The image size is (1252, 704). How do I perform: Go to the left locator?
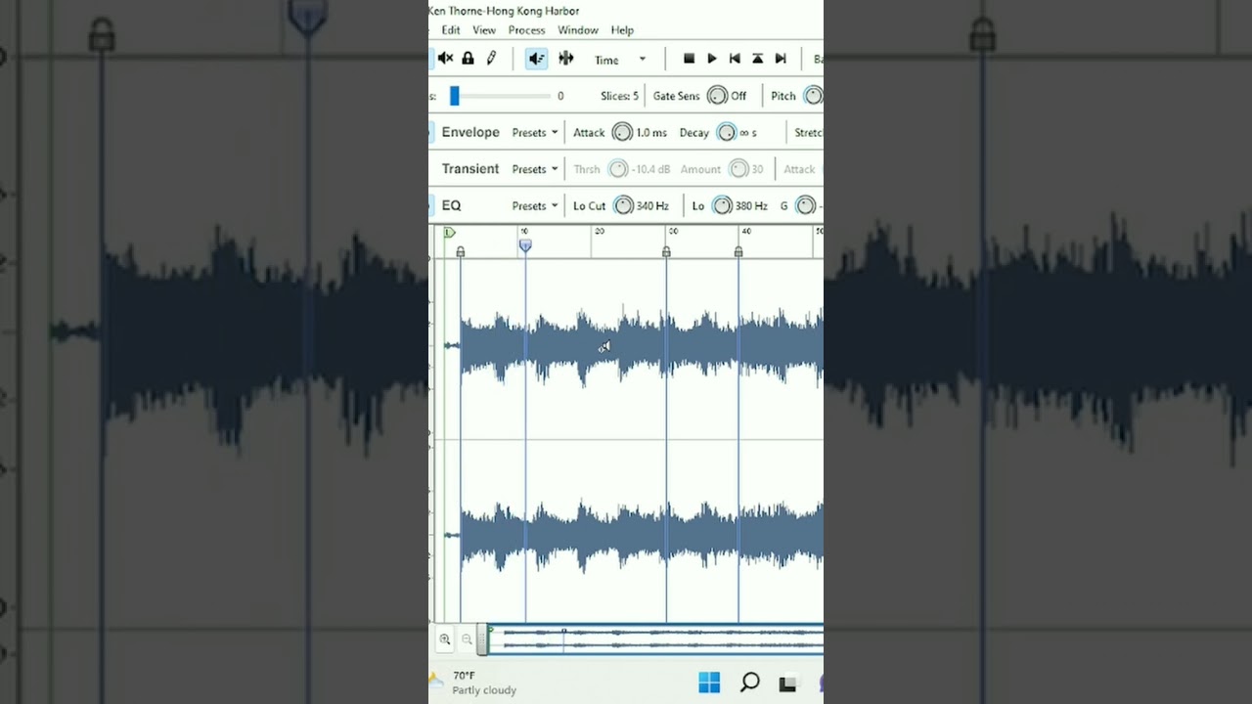click(x=735, y=59)
